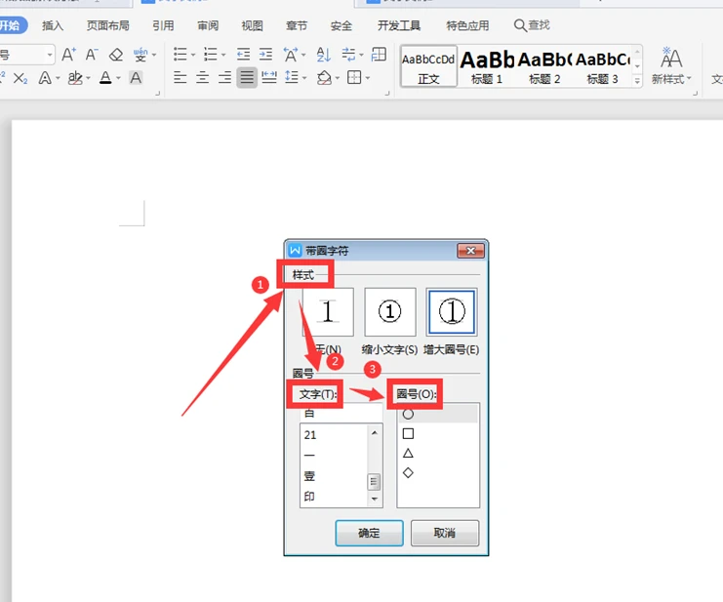Click the decrease indent icon
The width and height of the screenshot is (723, 602).
(243, 55)
